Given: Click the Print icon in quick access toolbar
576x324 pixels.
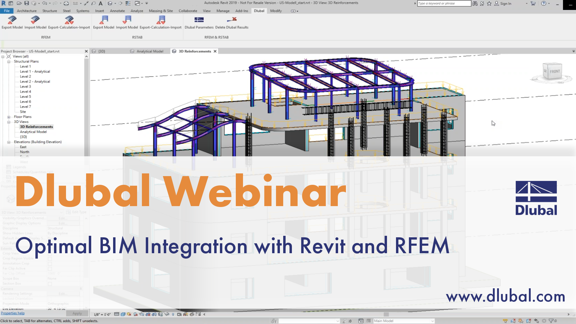Looking at the screenshot, I should (x=66, y=3).
